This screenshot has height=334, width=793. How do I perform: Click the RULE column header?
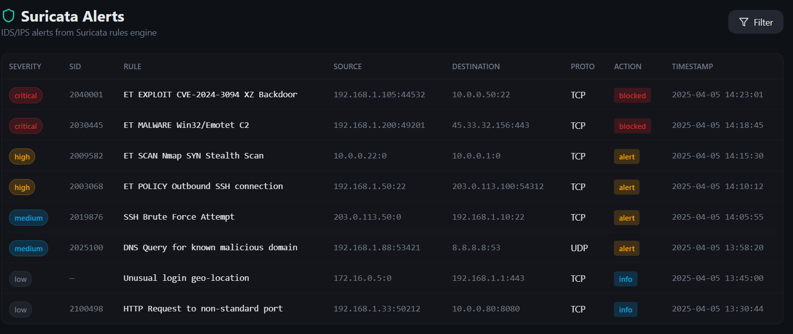(132, 67)
